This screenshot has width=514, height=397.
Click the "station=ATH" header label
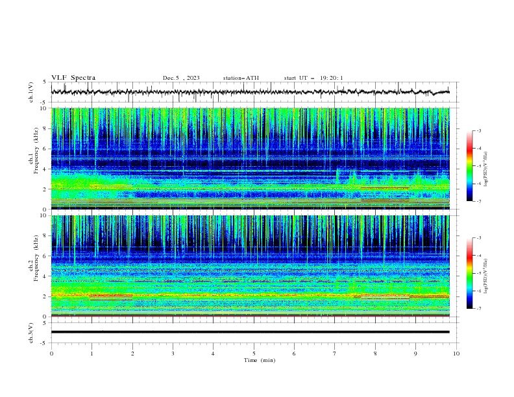click(241, 78)
